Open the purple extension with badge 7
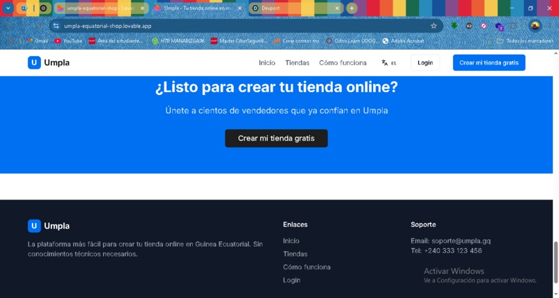 [x=499, y=26]
